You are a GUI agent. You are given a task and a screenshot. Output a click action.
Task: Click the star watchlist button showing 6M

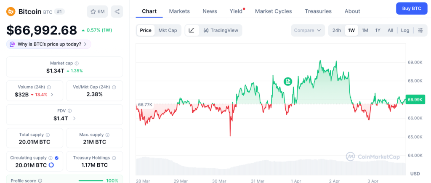97,11
